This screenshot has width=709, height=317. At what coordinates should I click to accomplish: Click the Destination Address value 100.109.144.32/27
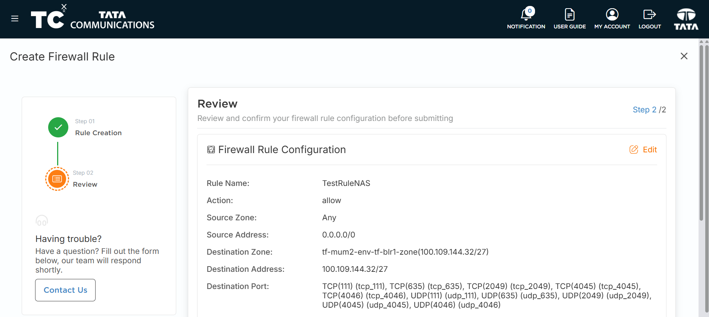tap(355, 269)
